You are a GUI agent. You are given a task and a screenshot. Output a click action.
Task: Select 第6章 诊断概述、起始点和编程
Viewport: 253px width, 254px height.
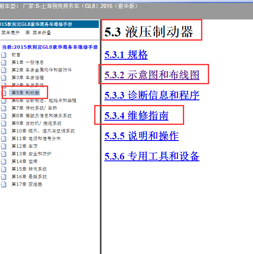click(44, 100)
